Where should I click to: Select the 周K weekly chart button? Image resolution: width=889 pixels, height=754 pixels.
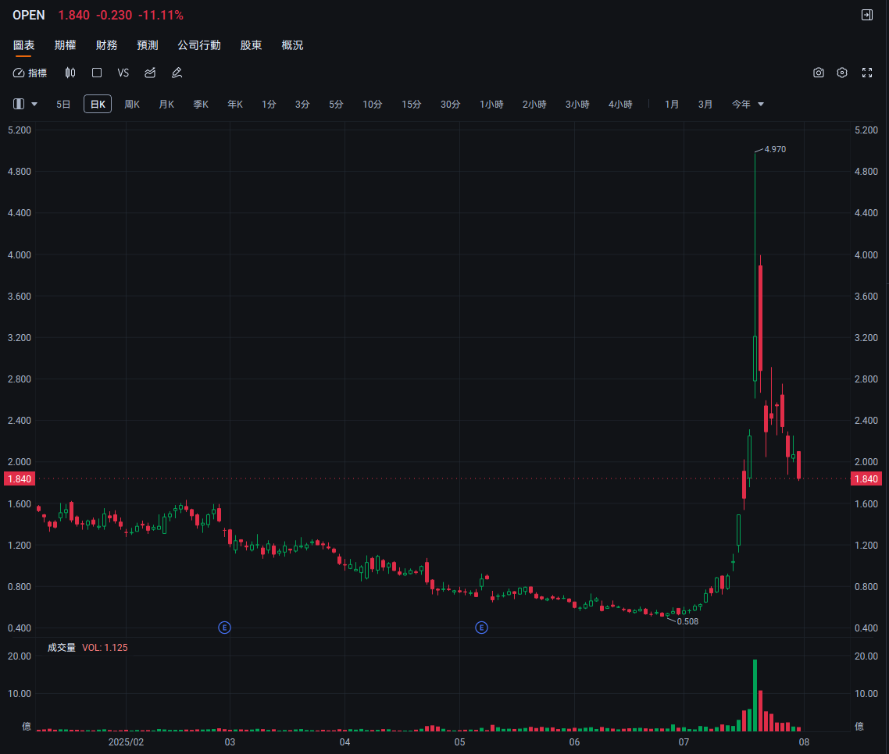click(x=131, y=103)
